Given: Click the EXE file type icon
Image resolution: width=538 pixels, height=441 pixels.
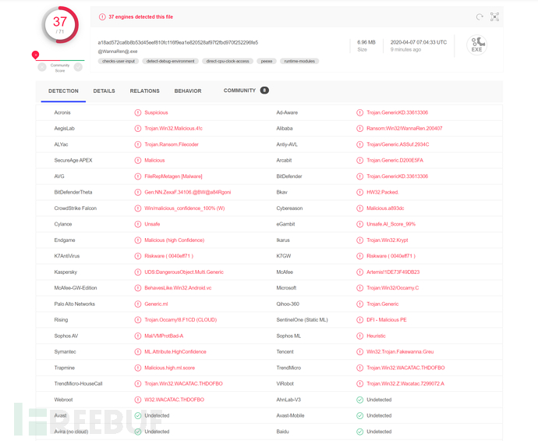Looking at the screenshot, I should 477,44.
